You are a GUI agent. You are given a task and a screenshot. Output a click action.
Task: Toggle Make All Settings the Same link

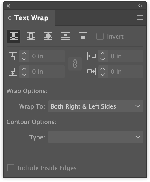point(75,63)
